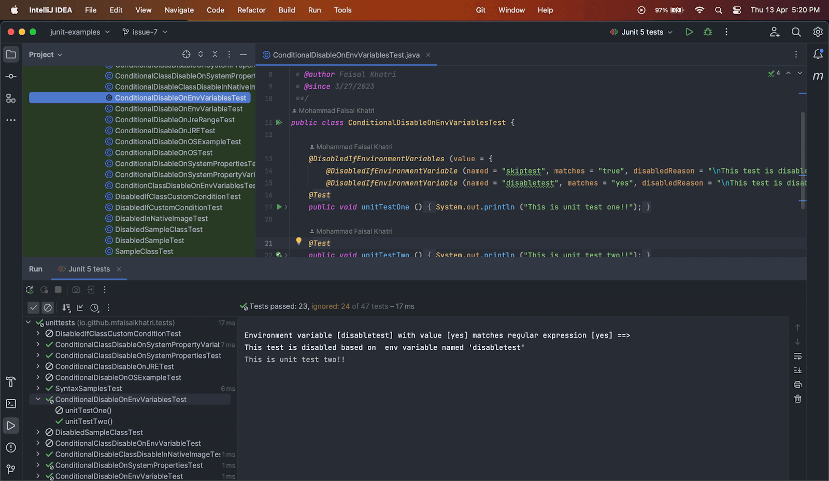Toggle Show Passed tests checkmark filter
This screenshot has width=829, height=481.
pyautogui.click(x=34, y=308)
